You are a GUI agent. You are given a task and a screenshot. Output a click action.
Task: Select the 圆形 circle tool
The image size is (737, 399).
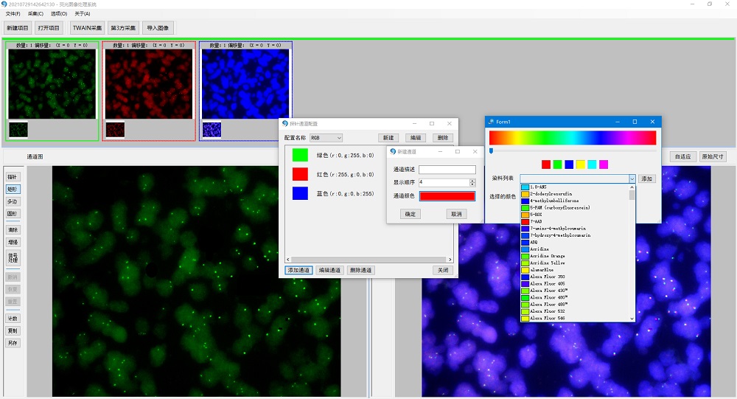pos(13,214)
